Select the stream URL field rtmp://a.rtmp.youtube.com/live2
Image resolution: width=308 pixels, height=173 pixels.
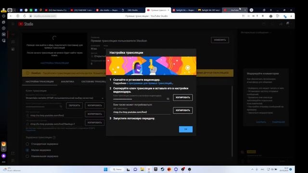(x=141, y=112)
